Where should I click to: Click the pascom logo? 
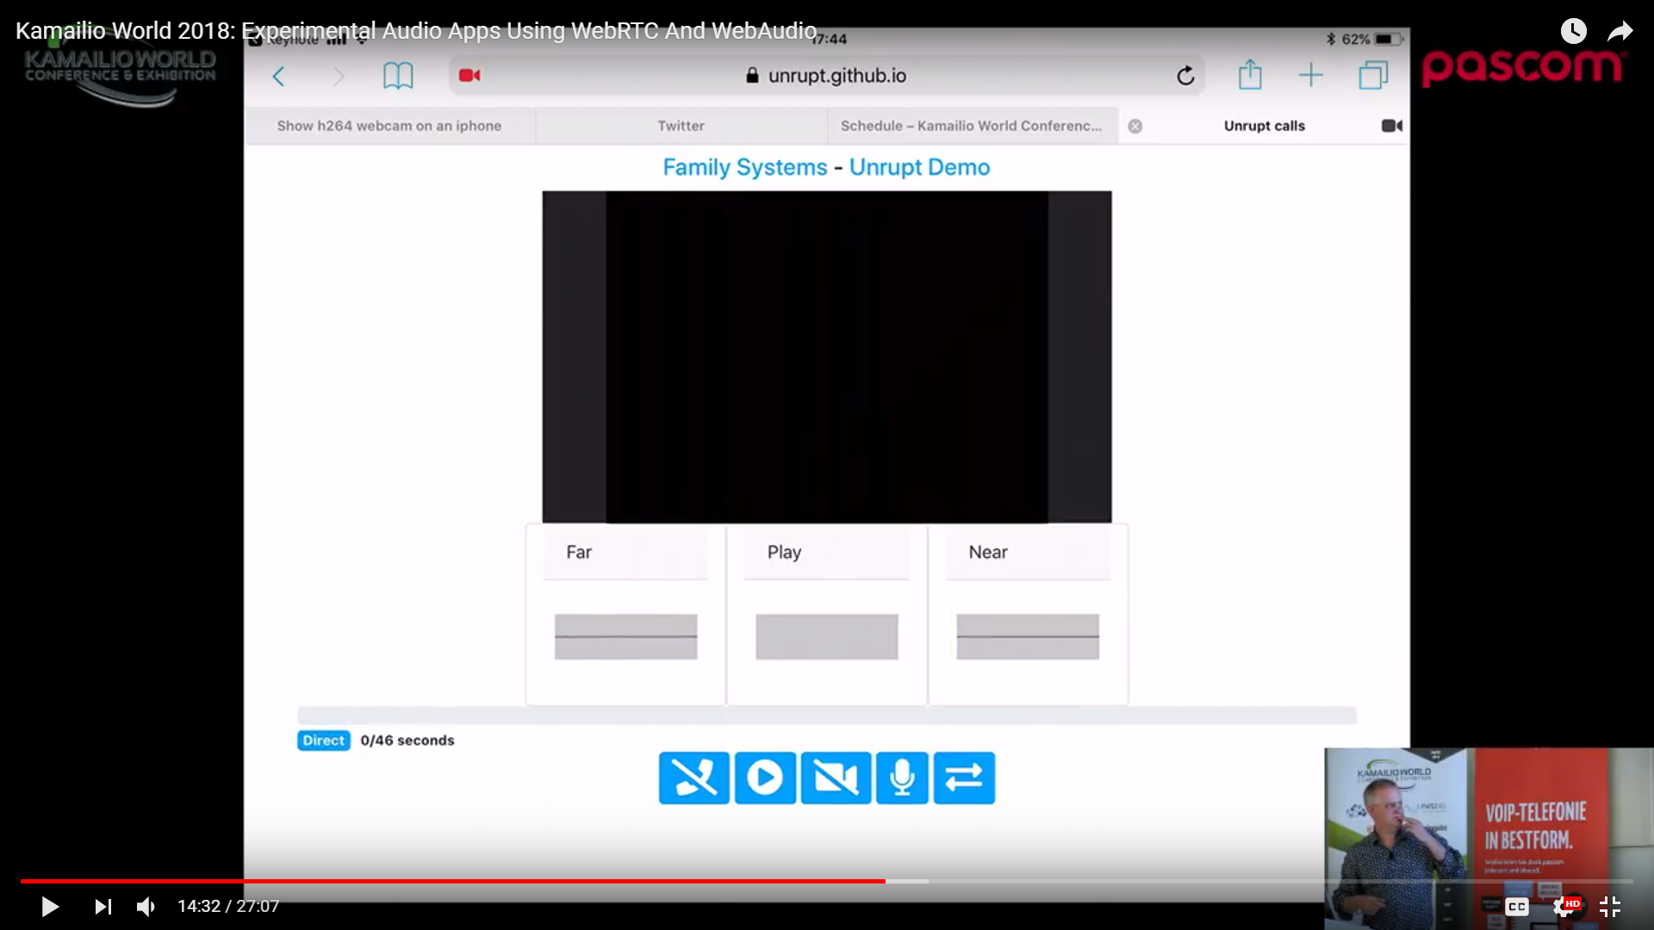click(x=1523, y=67)
